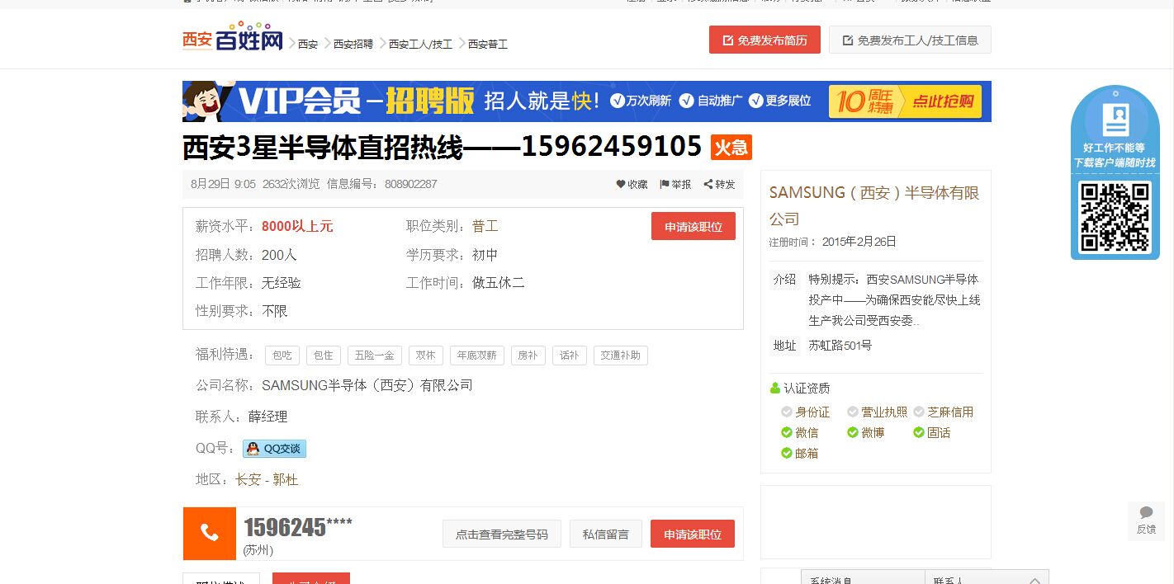Click the 200人 recruitment count
The height and width of the screenshot is (584, 1174).
(x=279, y=255)
